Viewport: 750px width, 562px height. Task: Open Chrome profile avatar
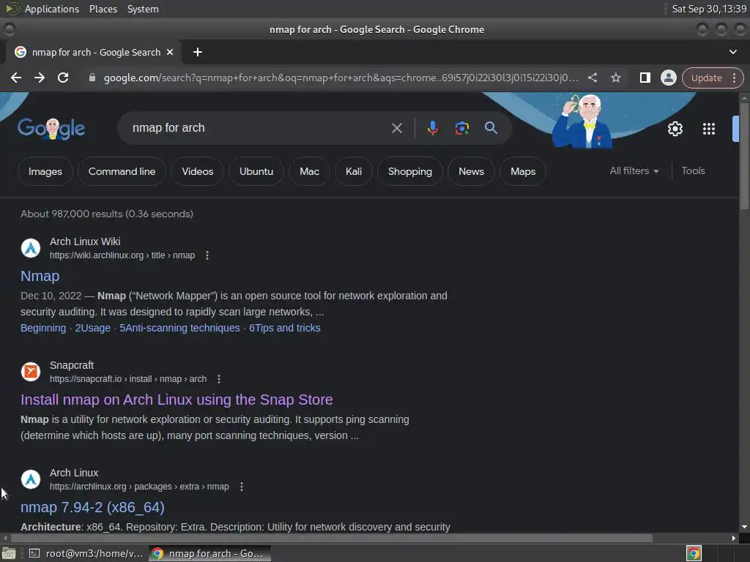point(668,78)
